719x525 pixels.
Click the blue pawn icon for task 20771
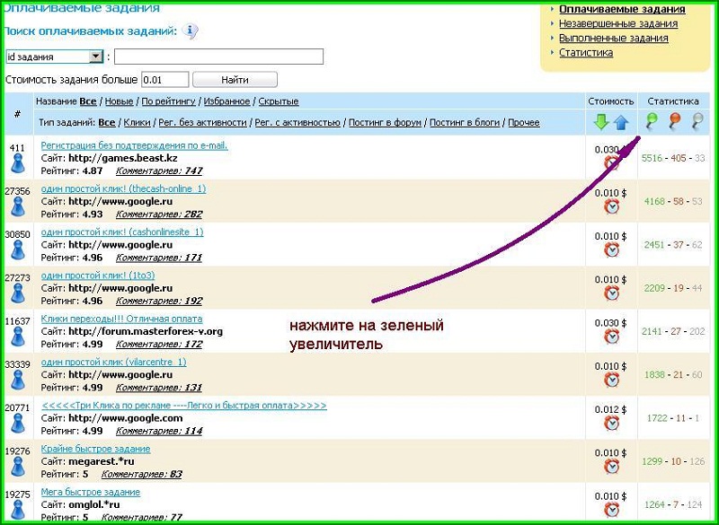(x=17, y=424)
